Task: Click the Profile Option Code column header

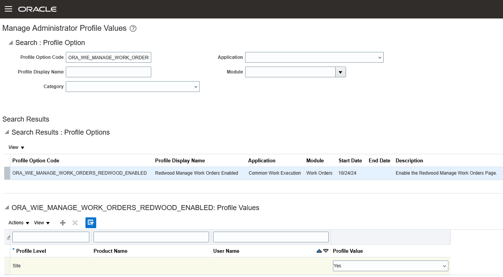Action: [x=36, y=160]
